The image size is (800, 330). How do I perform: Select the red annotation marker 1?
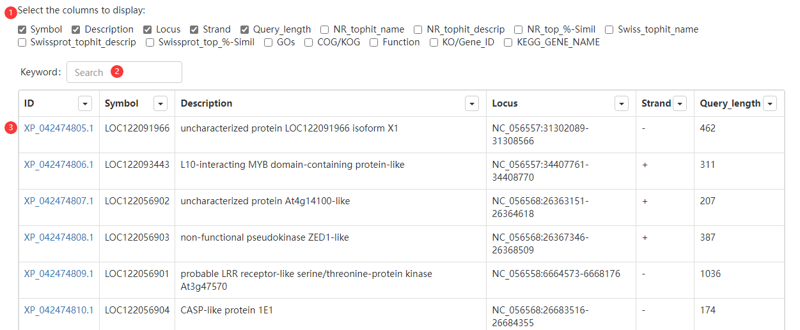coord(12,11)
